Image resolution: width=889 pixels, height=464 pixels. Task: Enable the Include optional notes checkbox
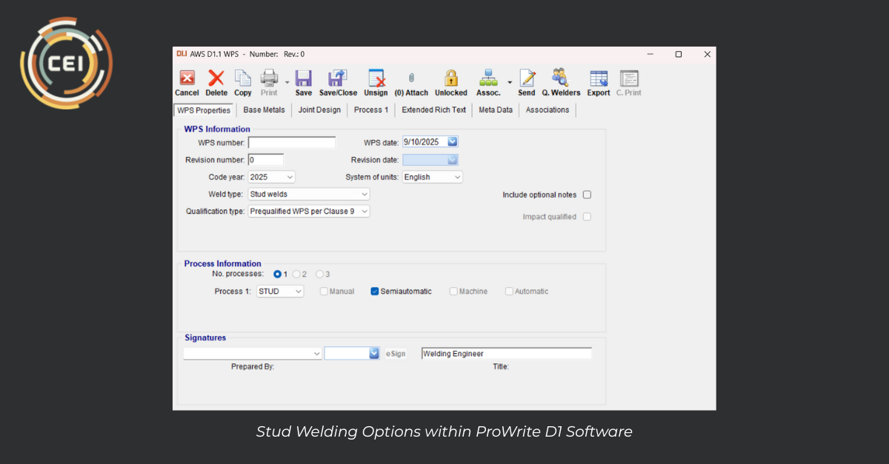(587, 195)
